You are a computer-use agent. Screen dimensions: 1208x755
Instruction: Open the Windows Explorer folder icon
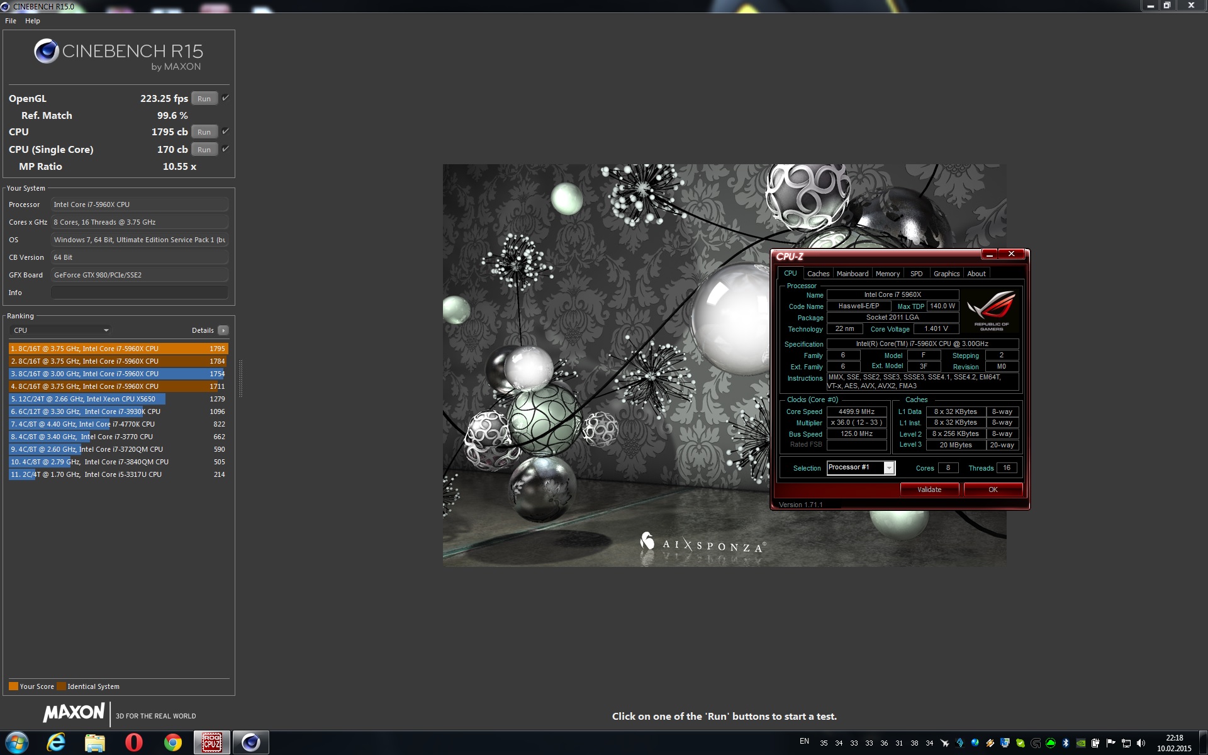[x=94, y=743]
